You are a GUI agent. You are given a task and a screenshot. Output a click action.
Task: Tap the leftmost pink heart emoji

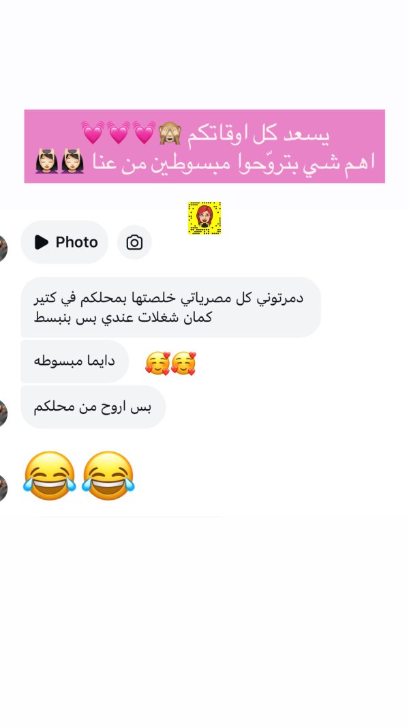coord(93,133)
